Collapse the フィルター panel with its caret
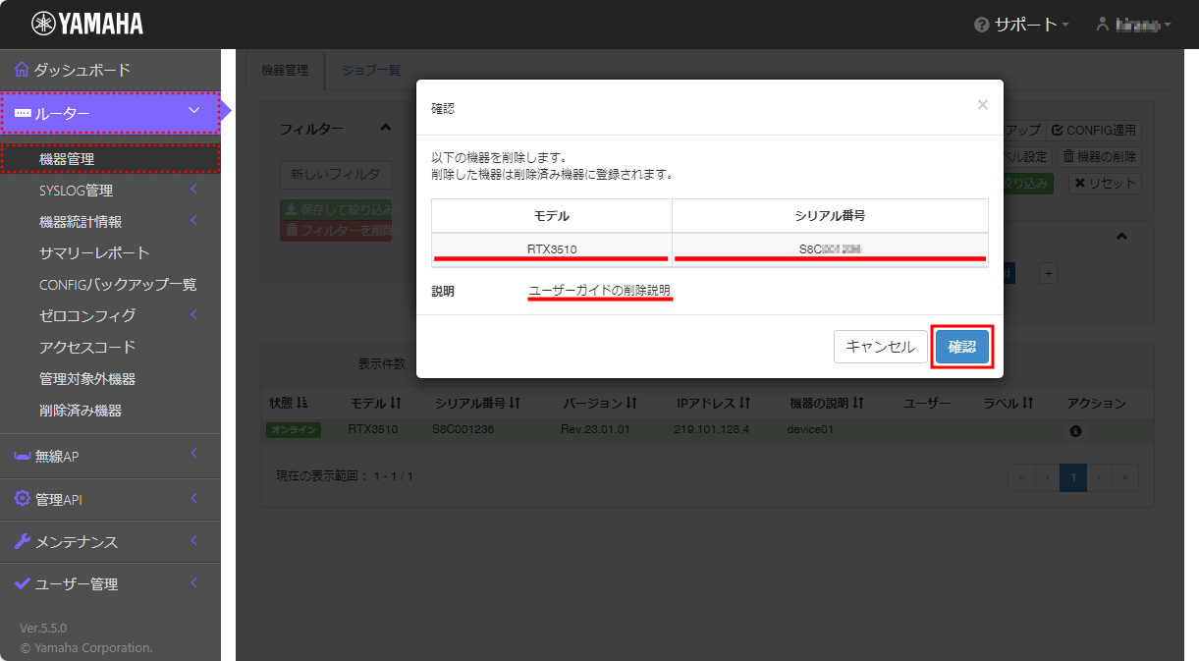The width and height of the screenshot is (1199, 661). [x=386, y=126]
